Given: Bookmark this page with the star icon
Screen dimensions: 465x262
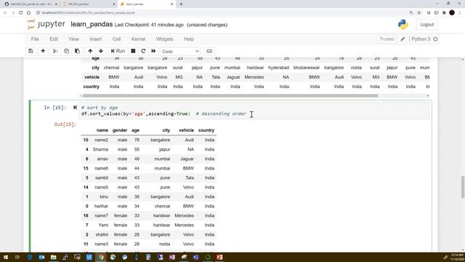Looking at the screenshot, I should pyautogui.click(x=419, y=13).
